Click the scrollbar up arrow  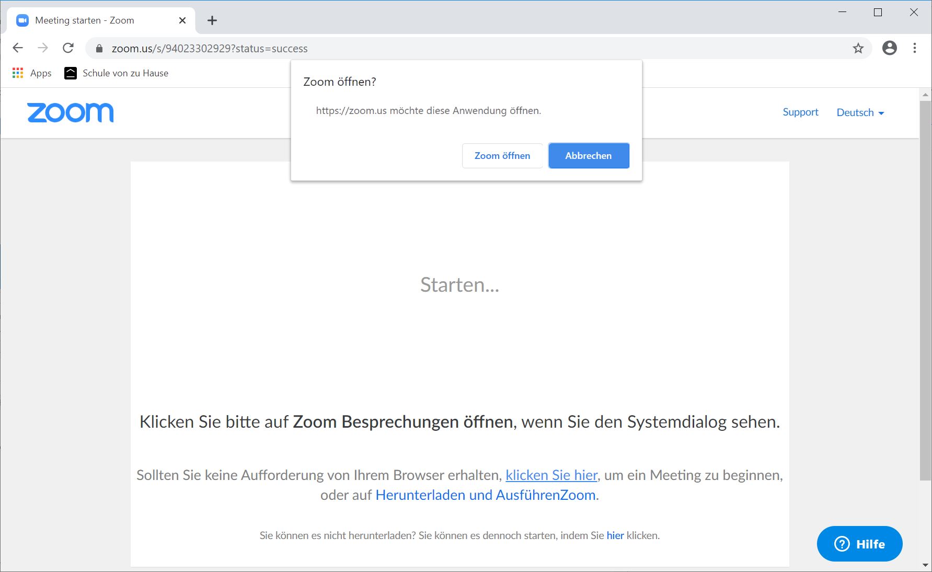pos(925,95)
